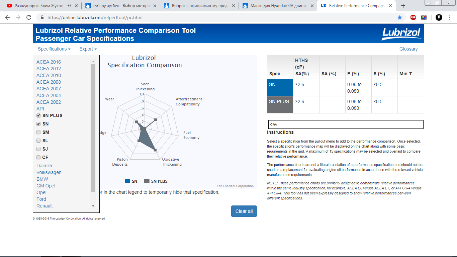Expand the GM Opel category
Image resolution: width=457 pixels, height=257 pixels.
46,186
